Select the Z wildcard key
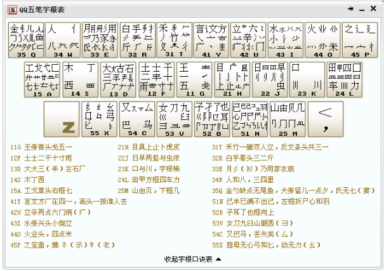The height and width of the screenshot is (271, 384). point(62,119)
